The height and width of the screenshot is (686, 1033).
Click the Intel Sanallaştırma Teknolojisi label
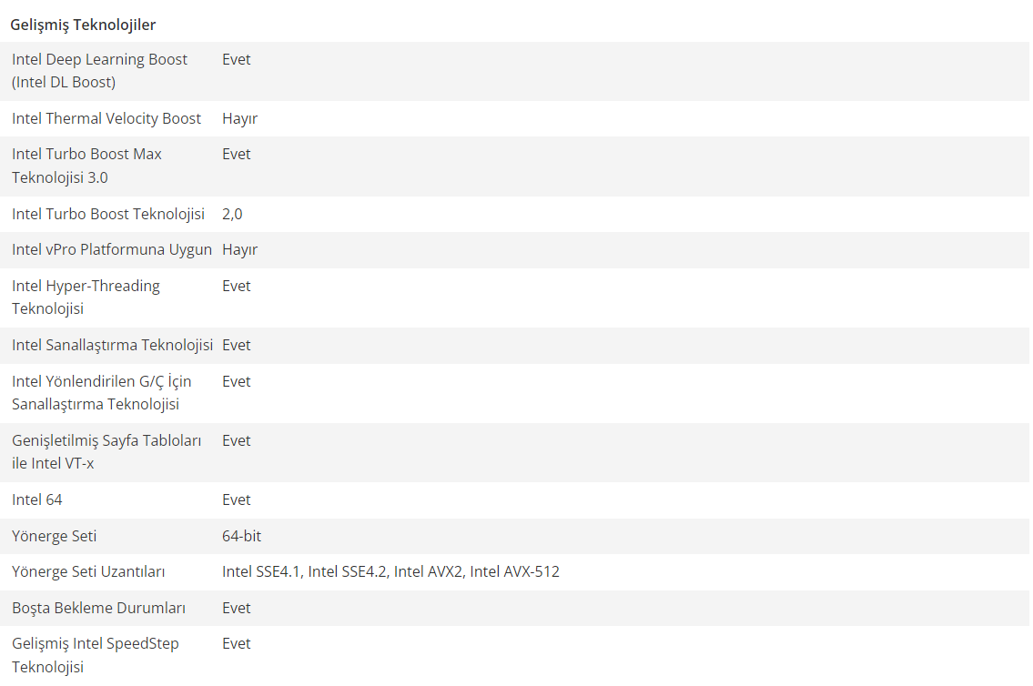click(x=113, y=345)
